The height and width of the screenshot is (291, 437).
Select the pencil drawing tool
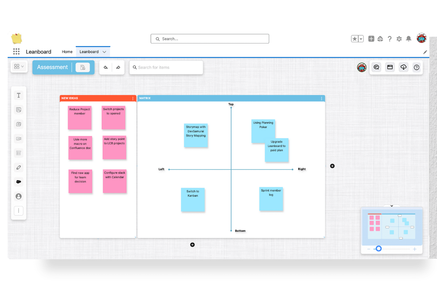click(x=19, y=167)
